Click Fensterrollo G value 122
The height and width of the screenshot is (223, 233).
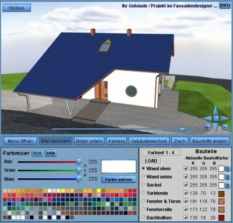(203, 210)
